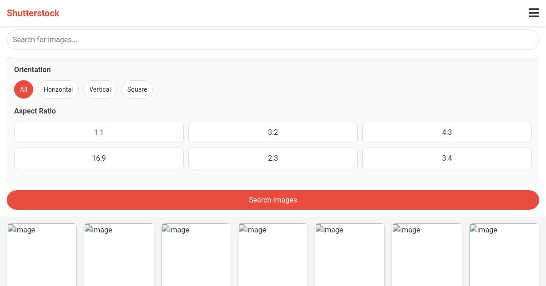Open the hamburger menu
The image size is (546, 286).
(534, 13)
